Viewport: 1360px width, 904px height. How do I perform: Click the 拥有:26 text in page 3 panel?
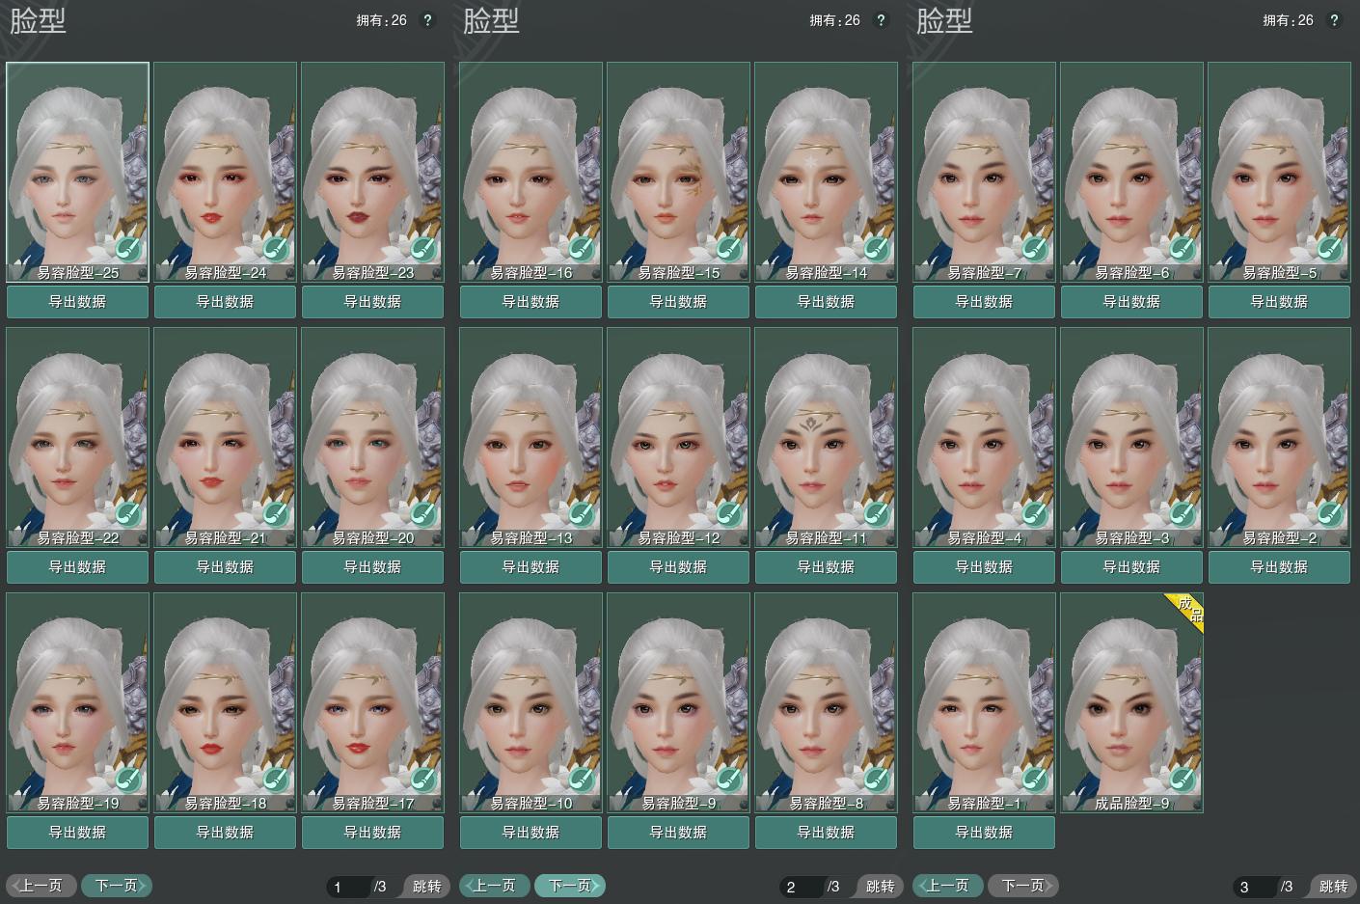pos(1289,20)
